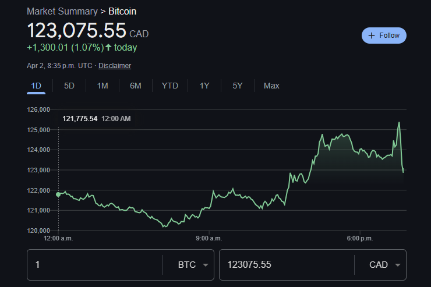Open the Disclaimer link
Viewport: 431px width, 287px height.
click(115, 66)
